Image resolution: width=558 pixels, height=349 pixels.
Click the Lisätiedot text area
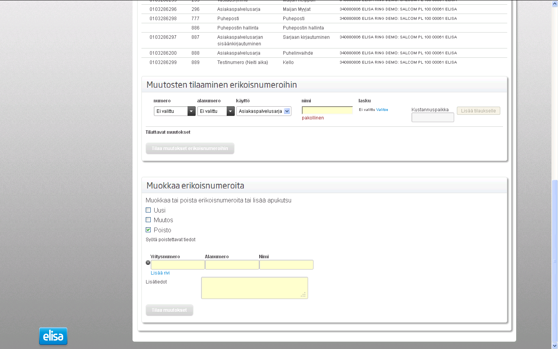[x=255, y=288]
